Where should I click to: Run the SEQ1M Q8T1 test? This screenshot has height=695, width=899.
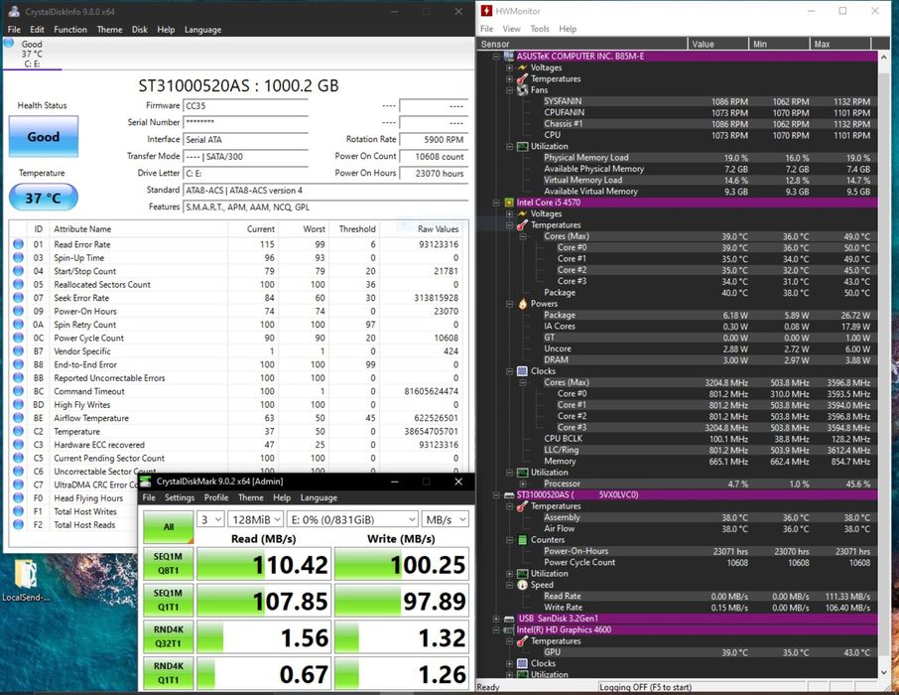[168, 564]
